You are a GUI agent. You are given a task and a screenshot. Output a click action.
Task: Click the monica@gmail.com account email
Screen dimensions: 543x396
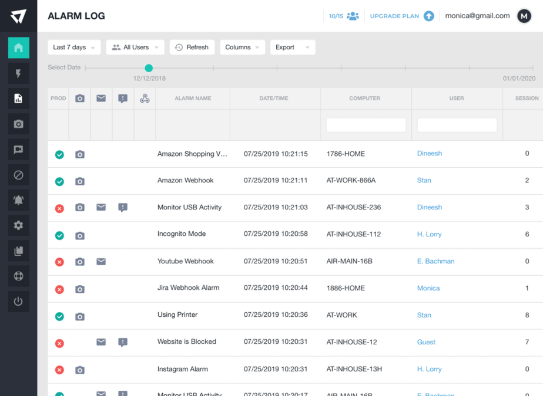click(477, 16)
